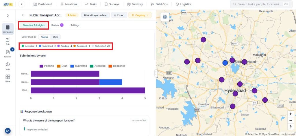Open the Locations menu
This screenshot has height=136, width=296.
[x=69, y=4]
